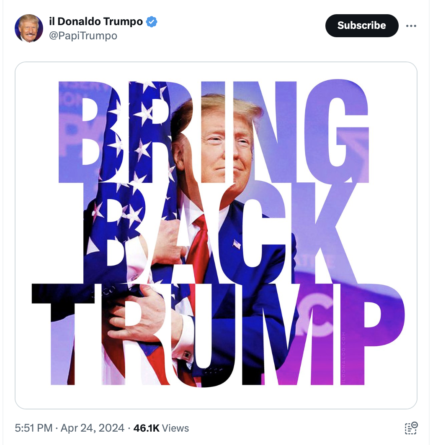433x445 pixels.
Task: Click the icon beside the views count
Action: pyautogui.click(x=411, y=428)
